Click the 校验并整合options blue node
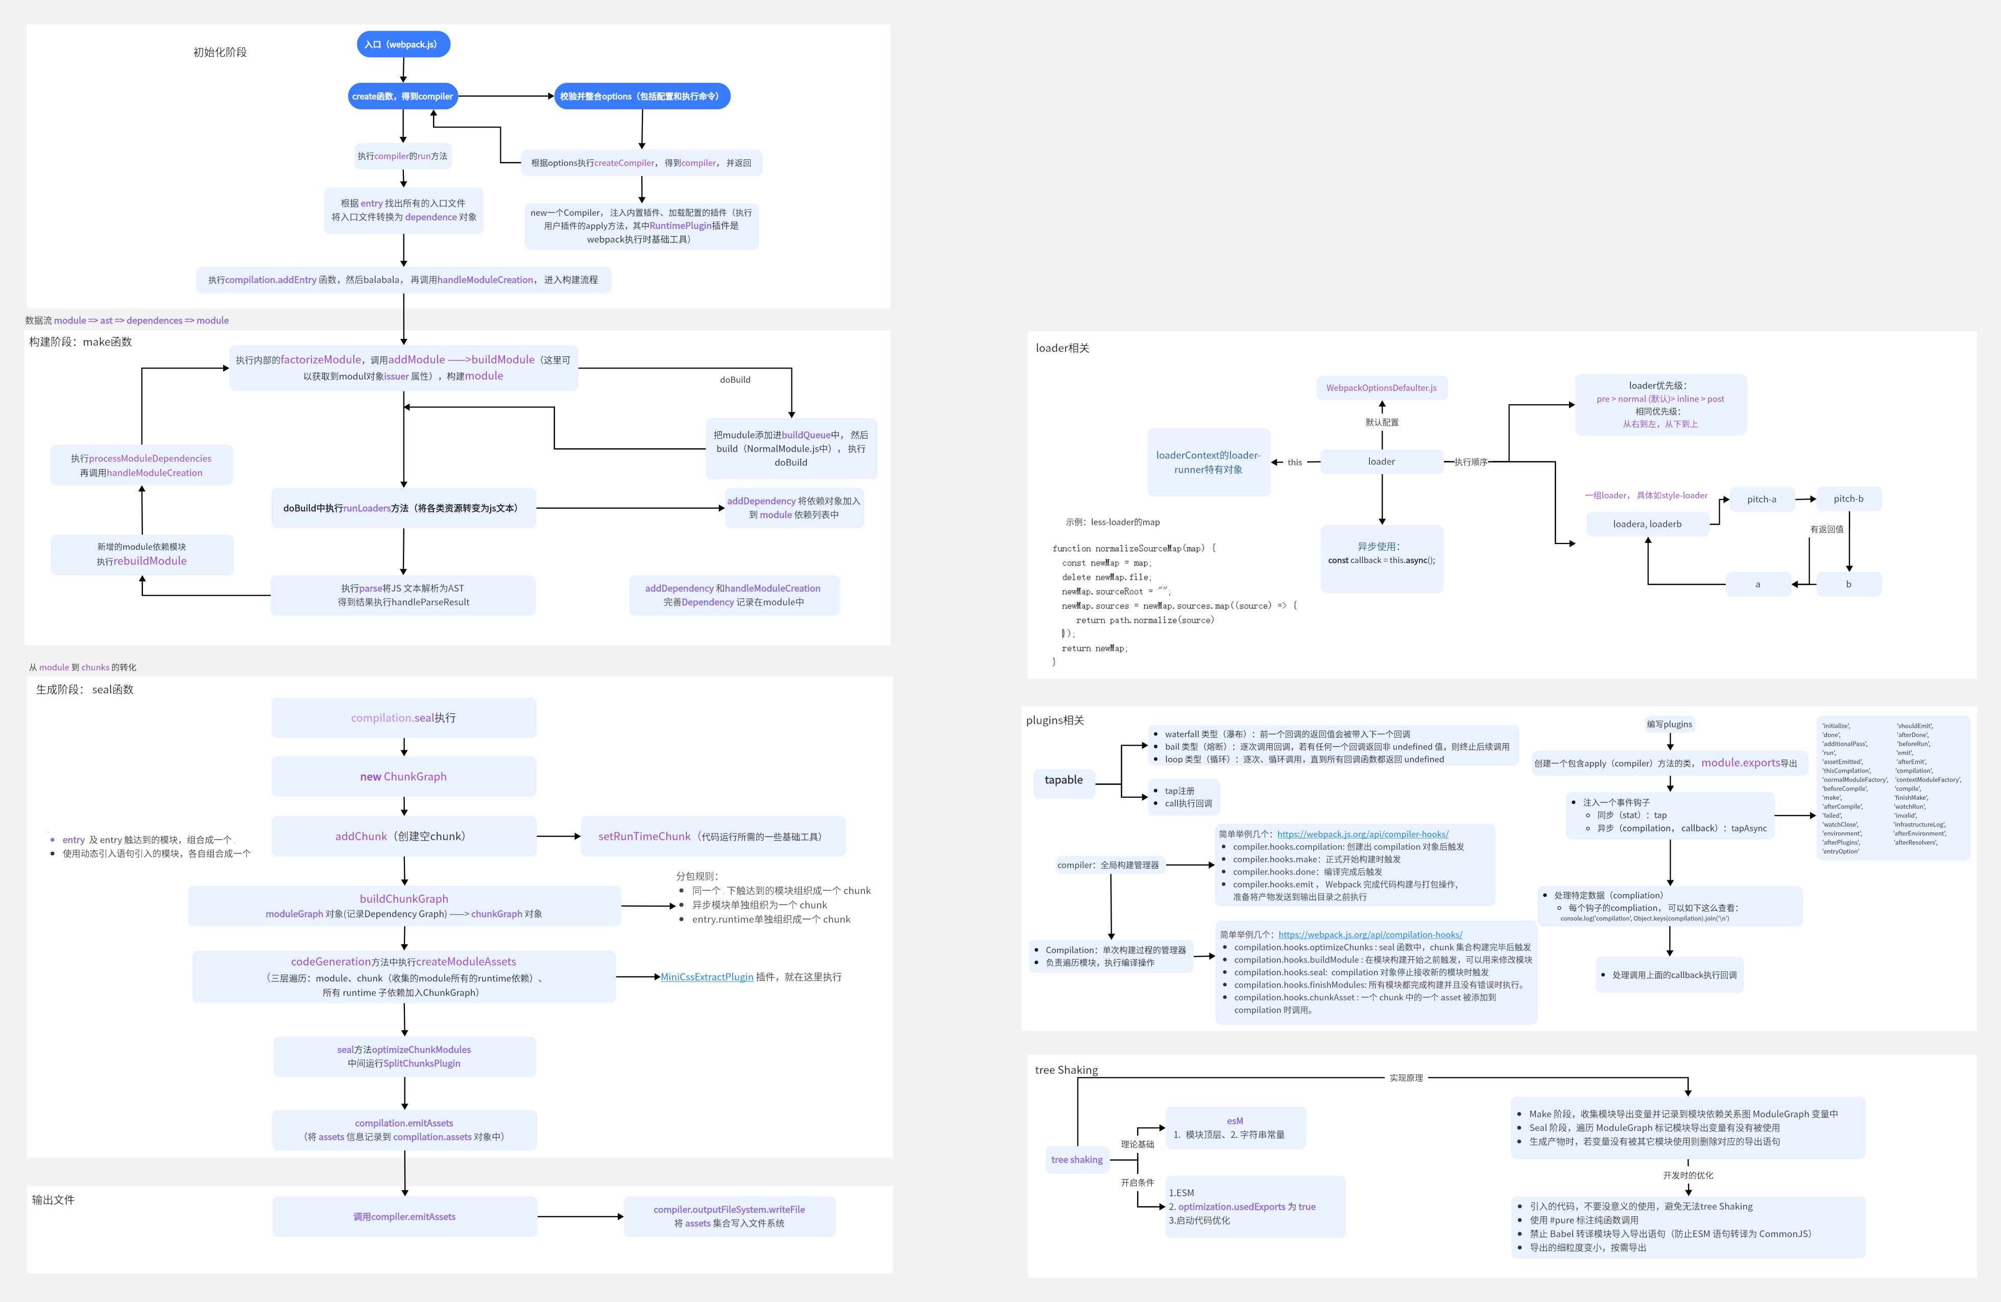The image size is (2001, 1302). [x=641, y=96]
